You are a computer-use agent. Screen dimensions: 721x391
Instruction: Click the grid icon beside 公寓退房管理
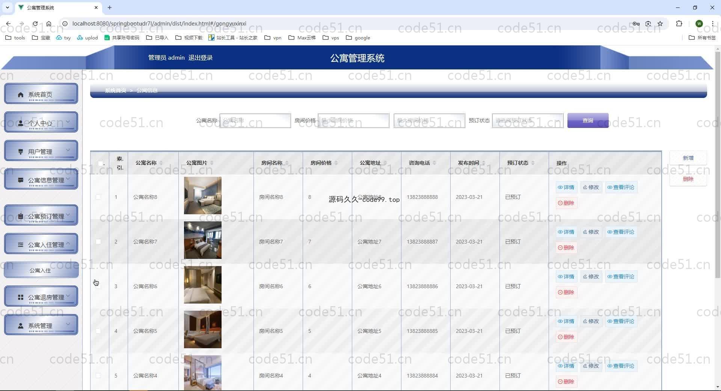tap(21, 297)
